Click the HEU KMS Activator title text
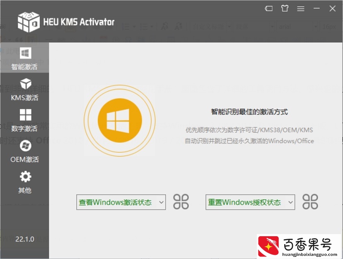The image size is (343, 259). (79, 22)
